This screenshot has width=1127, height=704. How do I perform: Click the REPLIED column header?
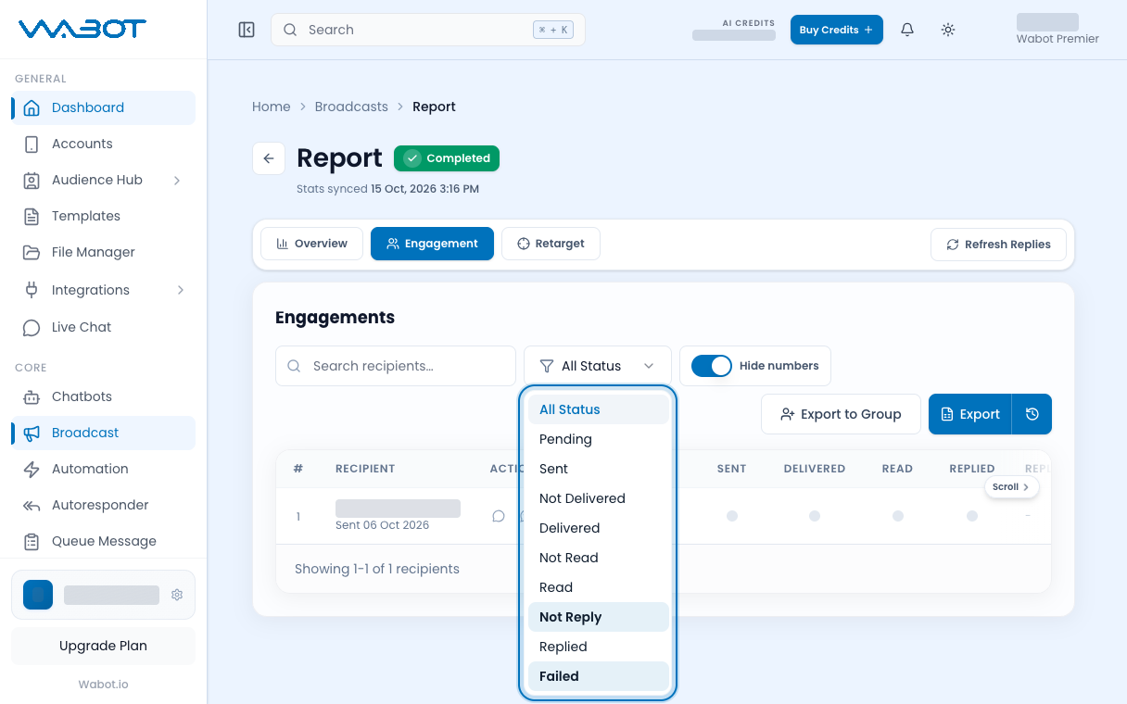click(x=972, y=469)
